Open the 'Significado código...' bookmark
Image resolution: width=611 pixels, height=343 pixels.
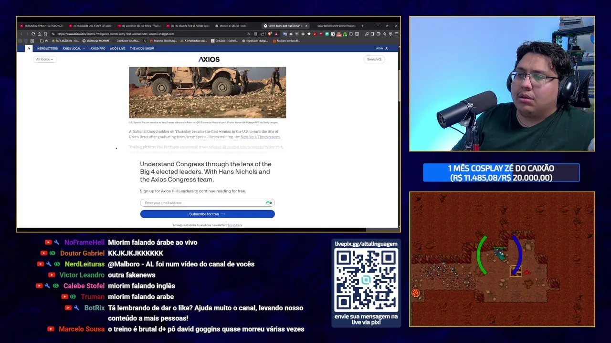(x=255, y=41)
